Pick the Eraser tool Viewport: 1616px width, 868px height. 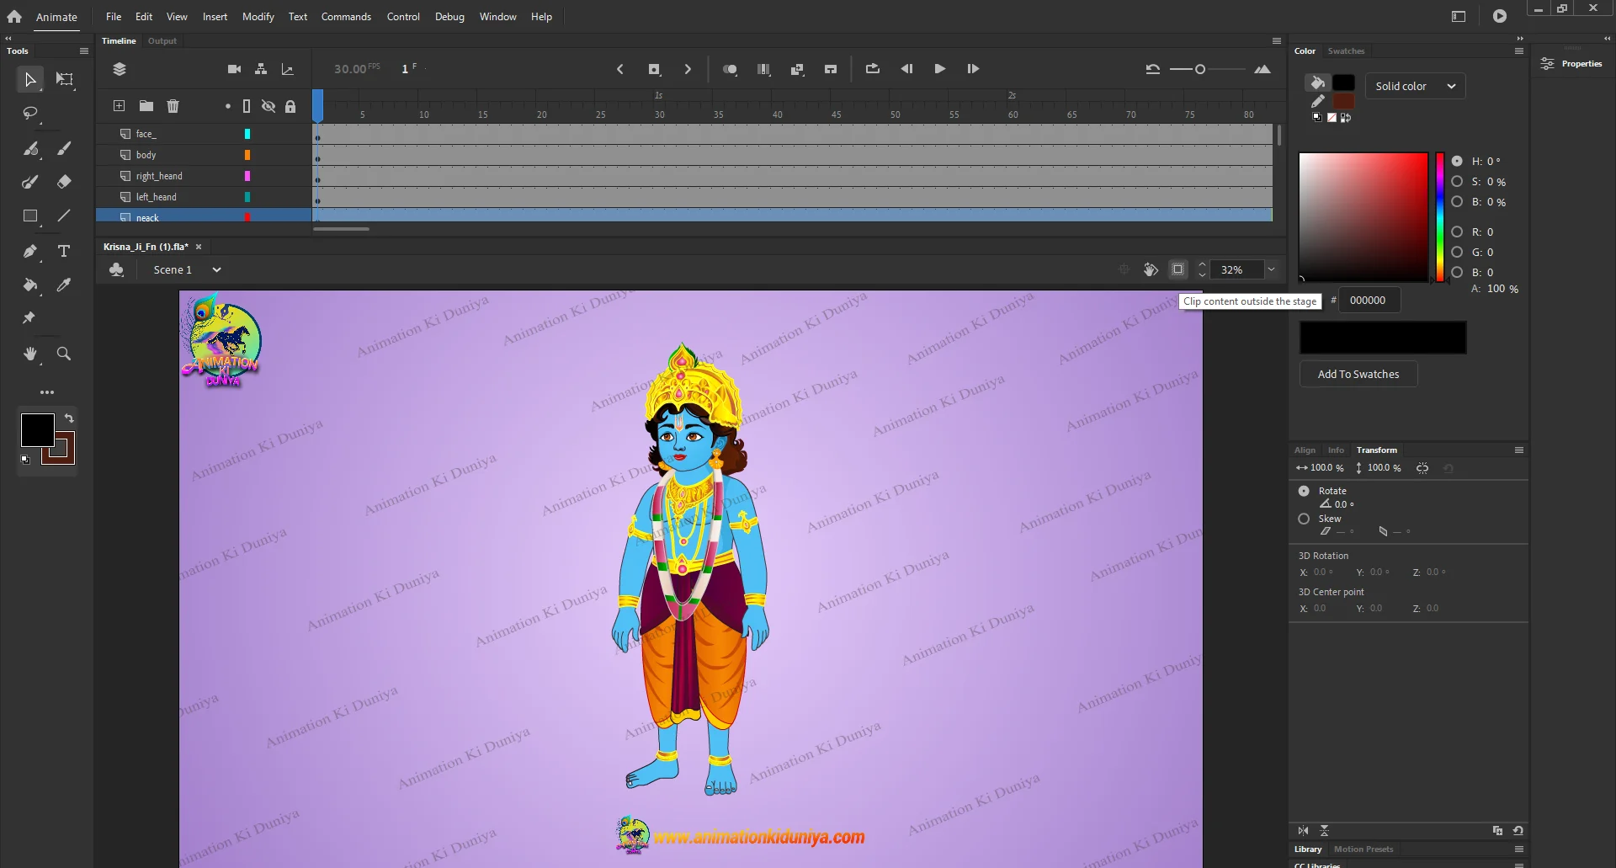pos(64,182)
